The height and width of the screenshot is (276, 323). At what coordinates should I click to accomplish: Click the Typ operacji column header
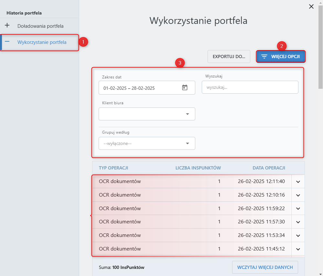(x=113, y=168)
